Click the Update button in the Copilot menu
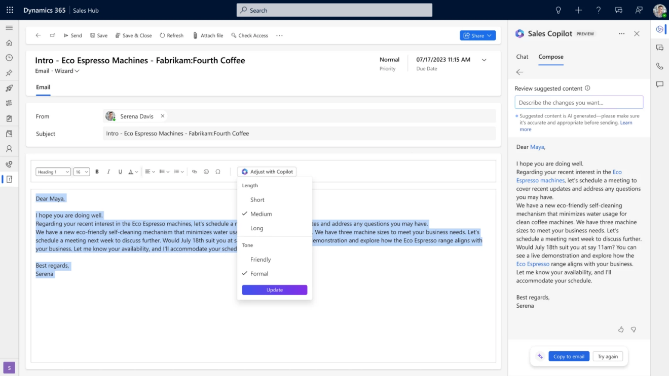 click(x=274, y=289)
